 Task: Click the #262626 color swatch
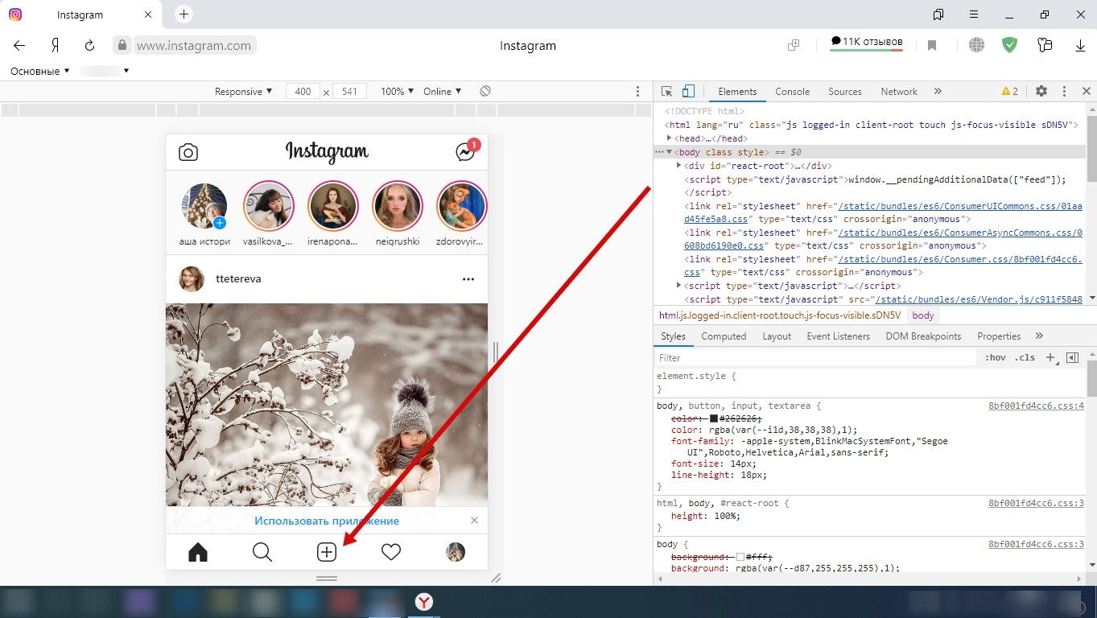[x=713, y=418]
